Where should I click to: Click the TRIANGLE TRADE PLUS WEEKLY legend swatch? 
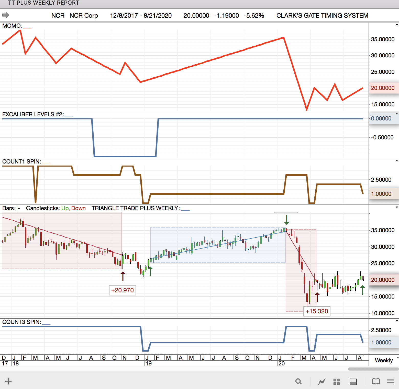[185, 210]
